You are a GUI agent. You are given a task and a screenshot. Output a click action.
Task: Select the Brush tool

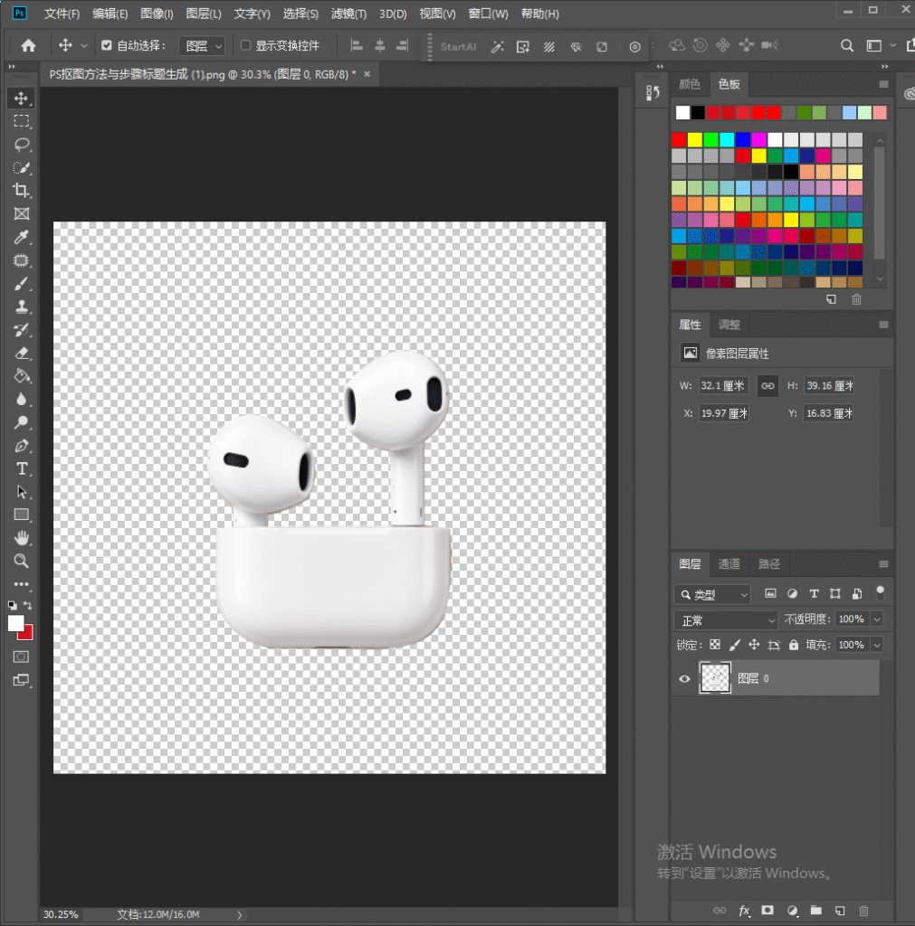(22, 284)
